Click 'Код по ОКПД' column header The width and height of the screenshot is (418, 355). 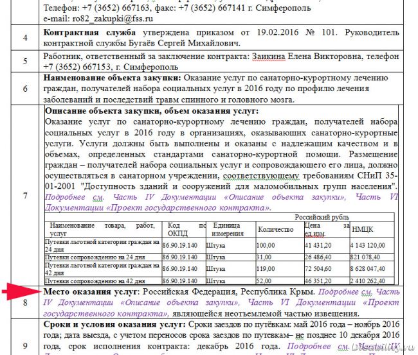click(x=184, y=229)
